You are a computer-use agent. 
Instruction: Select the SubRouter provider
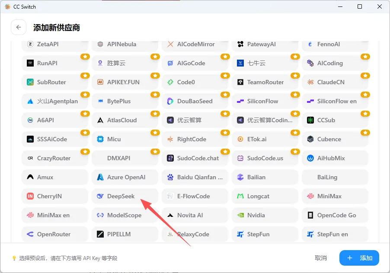pos(55,82)
